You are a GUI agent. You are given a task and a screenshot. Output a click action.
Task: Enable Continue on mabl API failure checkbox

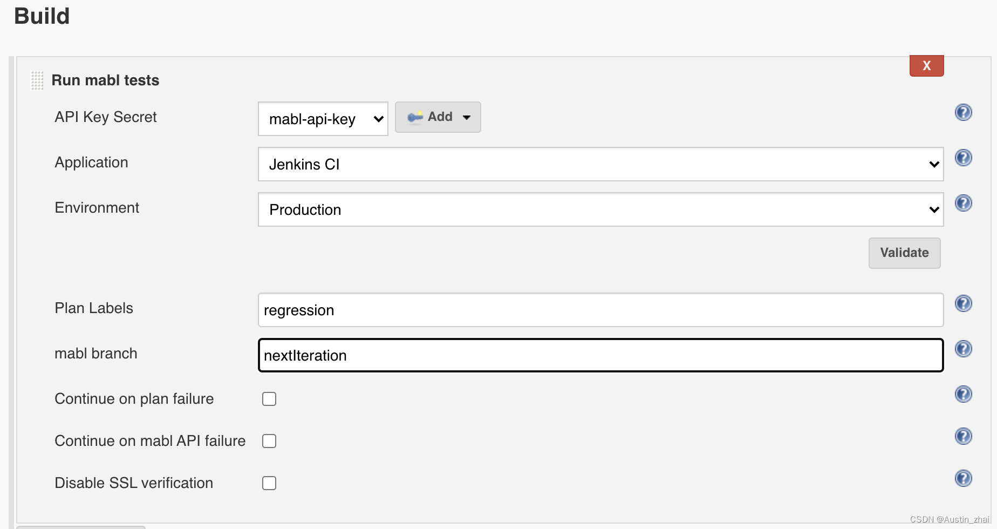(269, 441)
